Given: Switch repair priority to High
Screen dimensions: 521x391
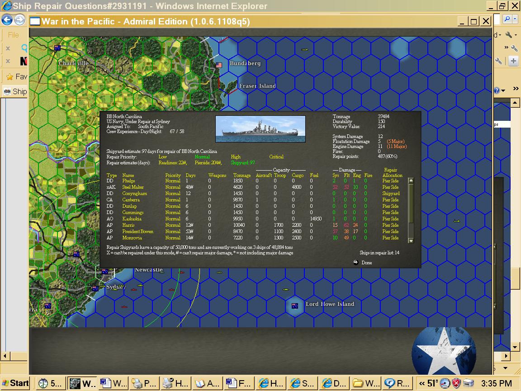Looking at the screenshot, I should 235,157.
